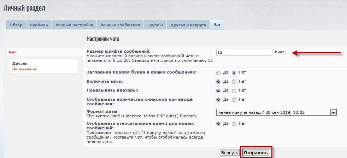The height and width of the screenshot is (158, 347).
Task: Go to the Личные сообщения tab
Action: tap(120, 25)
